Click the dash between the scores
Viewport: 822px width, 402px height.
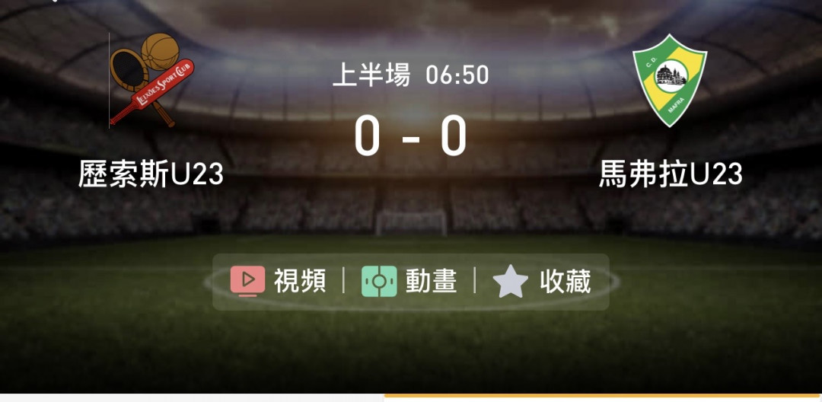411,139
